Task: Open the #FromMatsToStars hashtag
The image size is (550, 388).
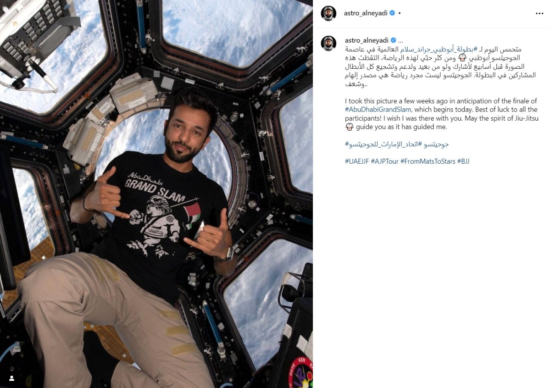Action: tap(428, 161)
